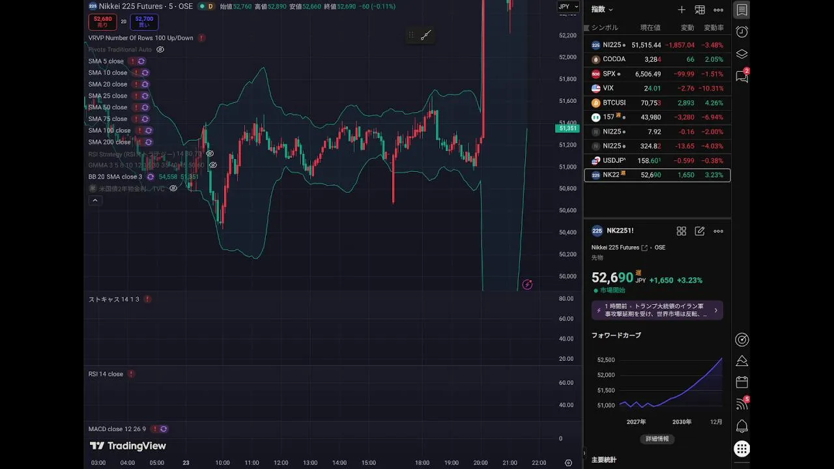Open the notifications bell icon
Viewport: 834px width, 469px height.
741,427
